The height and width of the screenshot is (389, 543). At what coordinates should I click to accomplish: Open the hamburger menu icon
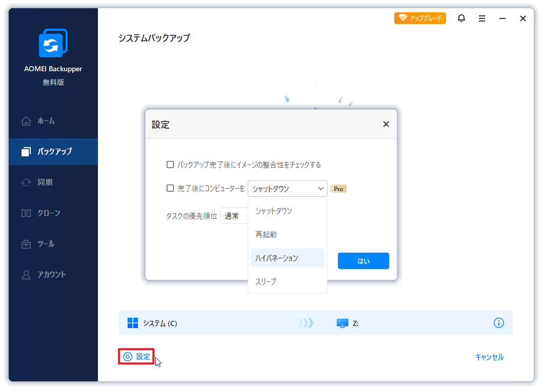[x=481, y=18]
